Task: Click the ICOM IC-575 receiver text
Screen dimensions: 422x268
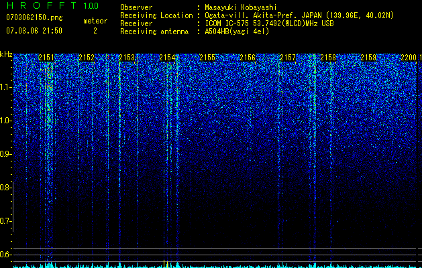Action: [x=269, y=23]
